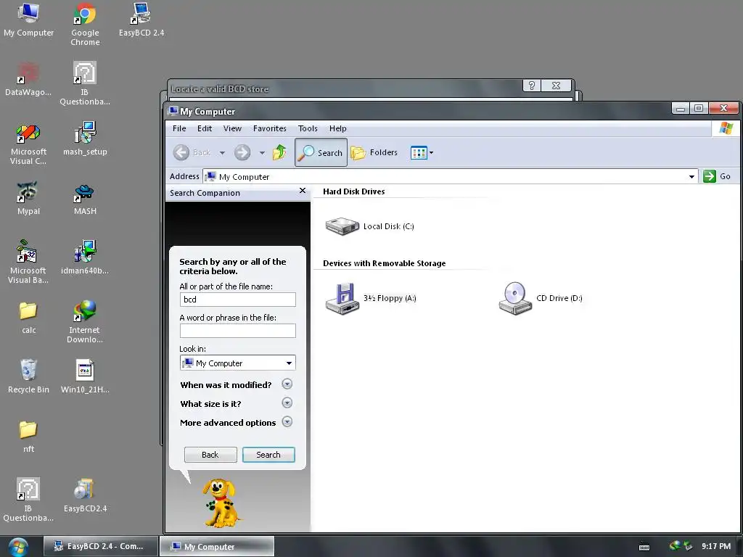Launch Google Chrome desktop shortcut
This screenshot has height=557, width=743.
(85, 24)
